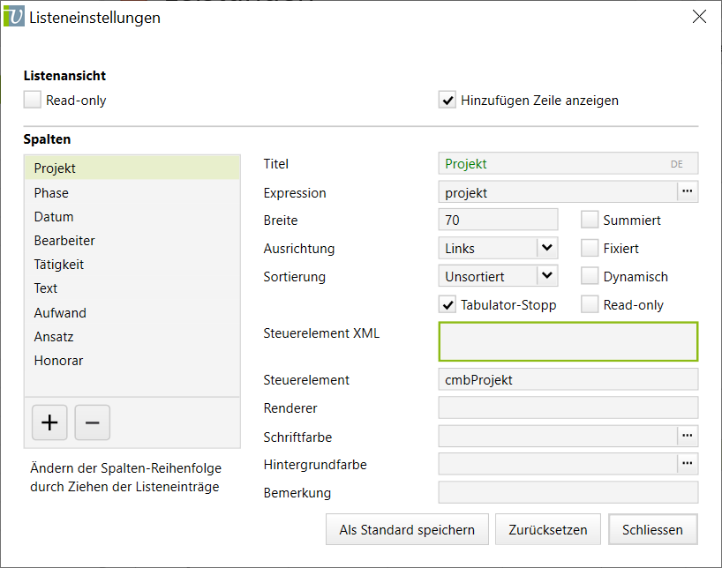The image size is (722, 568).
Task: Focus the Steuerelement XML text field
Action: pos(568,341)
